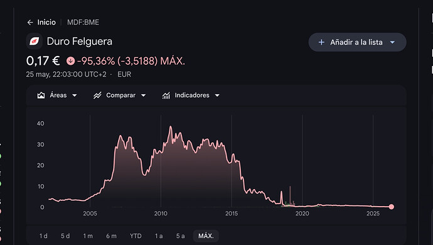The height and width of the screenshot is (245, 433).
Task: Click the Indicadores chart icon
Action: (x=166, y=95)
